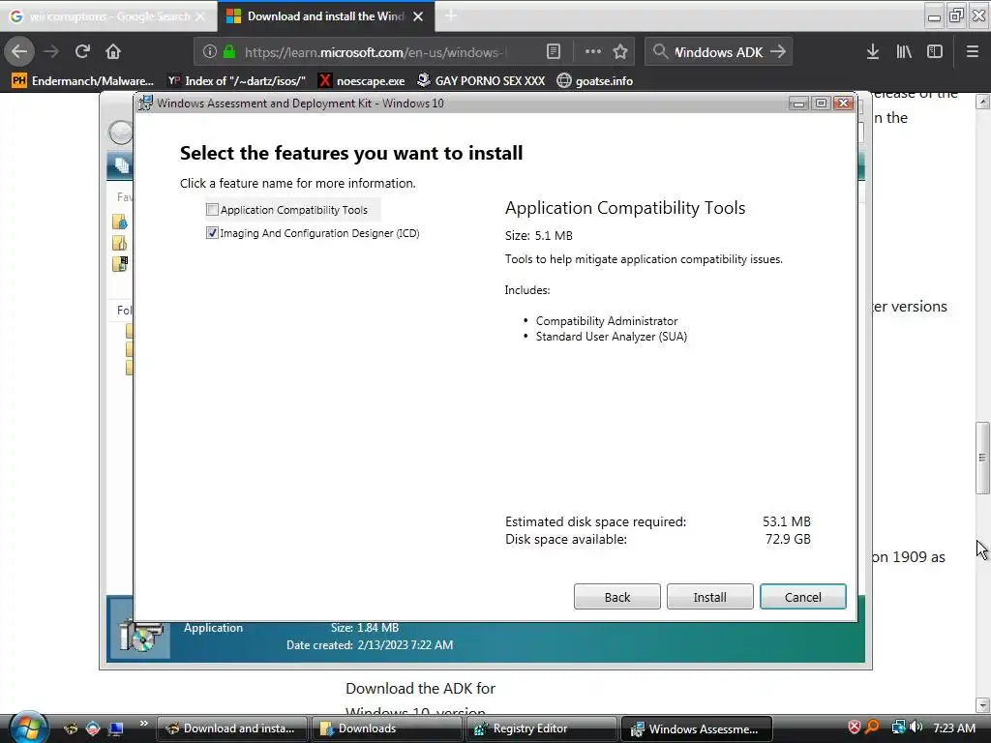This screenshot has height=743, width=991.
Task: Cancel the ADK installation
Action: (802, 597)
